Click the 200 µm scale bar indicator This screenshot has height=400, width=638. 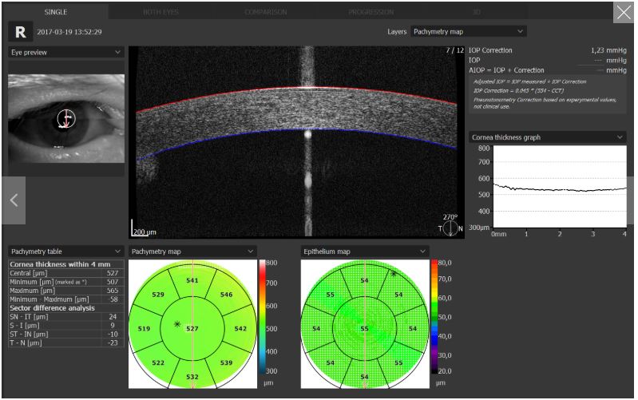pos(145,232)
